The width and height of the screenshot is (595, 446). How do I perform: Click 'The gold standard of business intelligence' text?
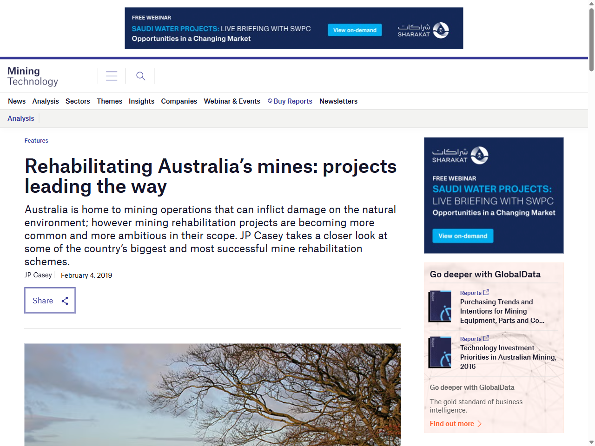(476, 406)
